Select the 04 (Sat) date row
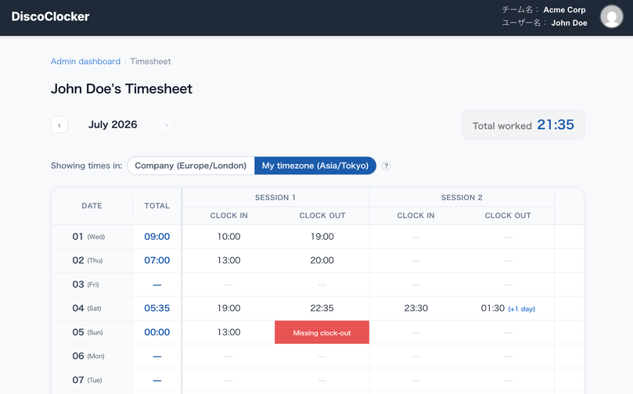Image resolution: width=633 pixels, height=394 pixels. (318, 309)
